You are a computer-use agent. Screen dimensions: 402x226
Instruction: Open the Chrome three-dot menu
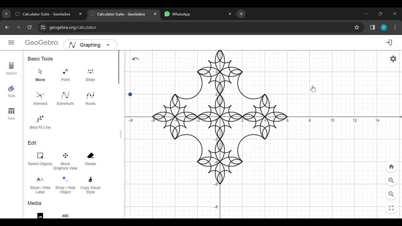point(395,27)
